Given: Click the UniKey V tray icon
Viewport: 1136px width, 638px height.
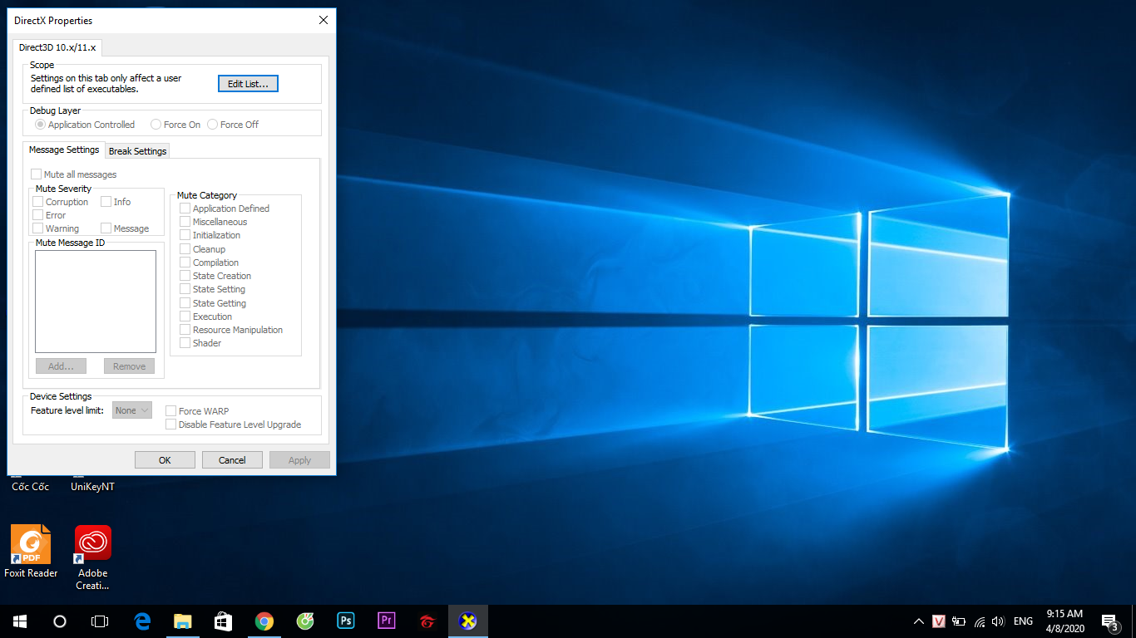Looking at the screenshot, I should tap(939, 621).
